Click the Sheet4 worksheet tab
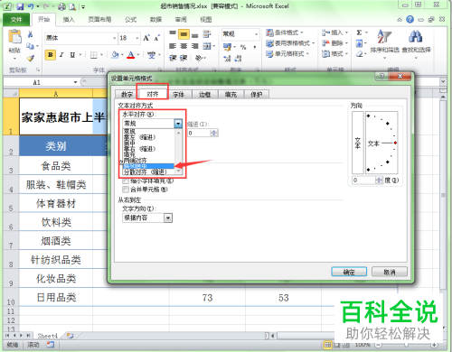 coord(47,336)
